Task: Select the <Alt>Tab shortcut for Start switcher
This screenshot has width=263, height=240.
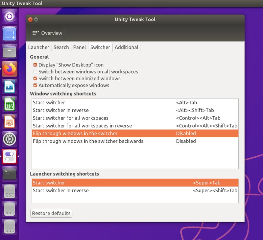Action: tap(186, 103)
